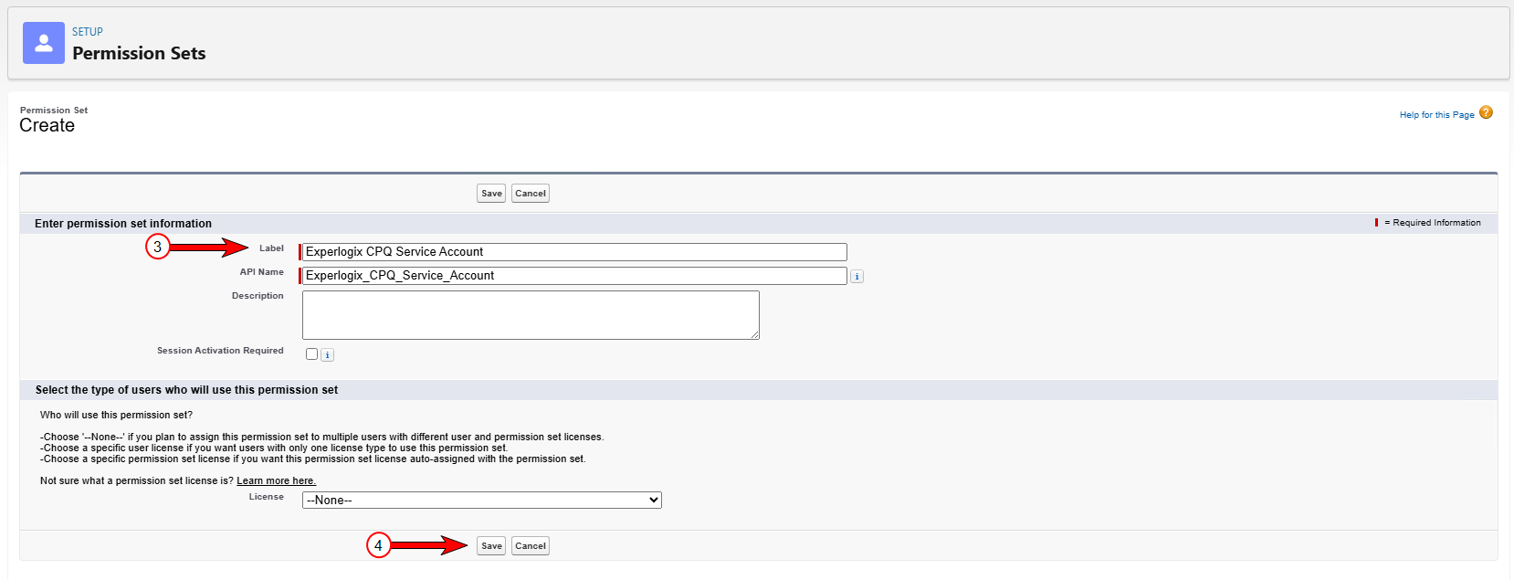Follow the Learn more here link
Viewport: 1514px width, 580px height.
pos(276,481)
